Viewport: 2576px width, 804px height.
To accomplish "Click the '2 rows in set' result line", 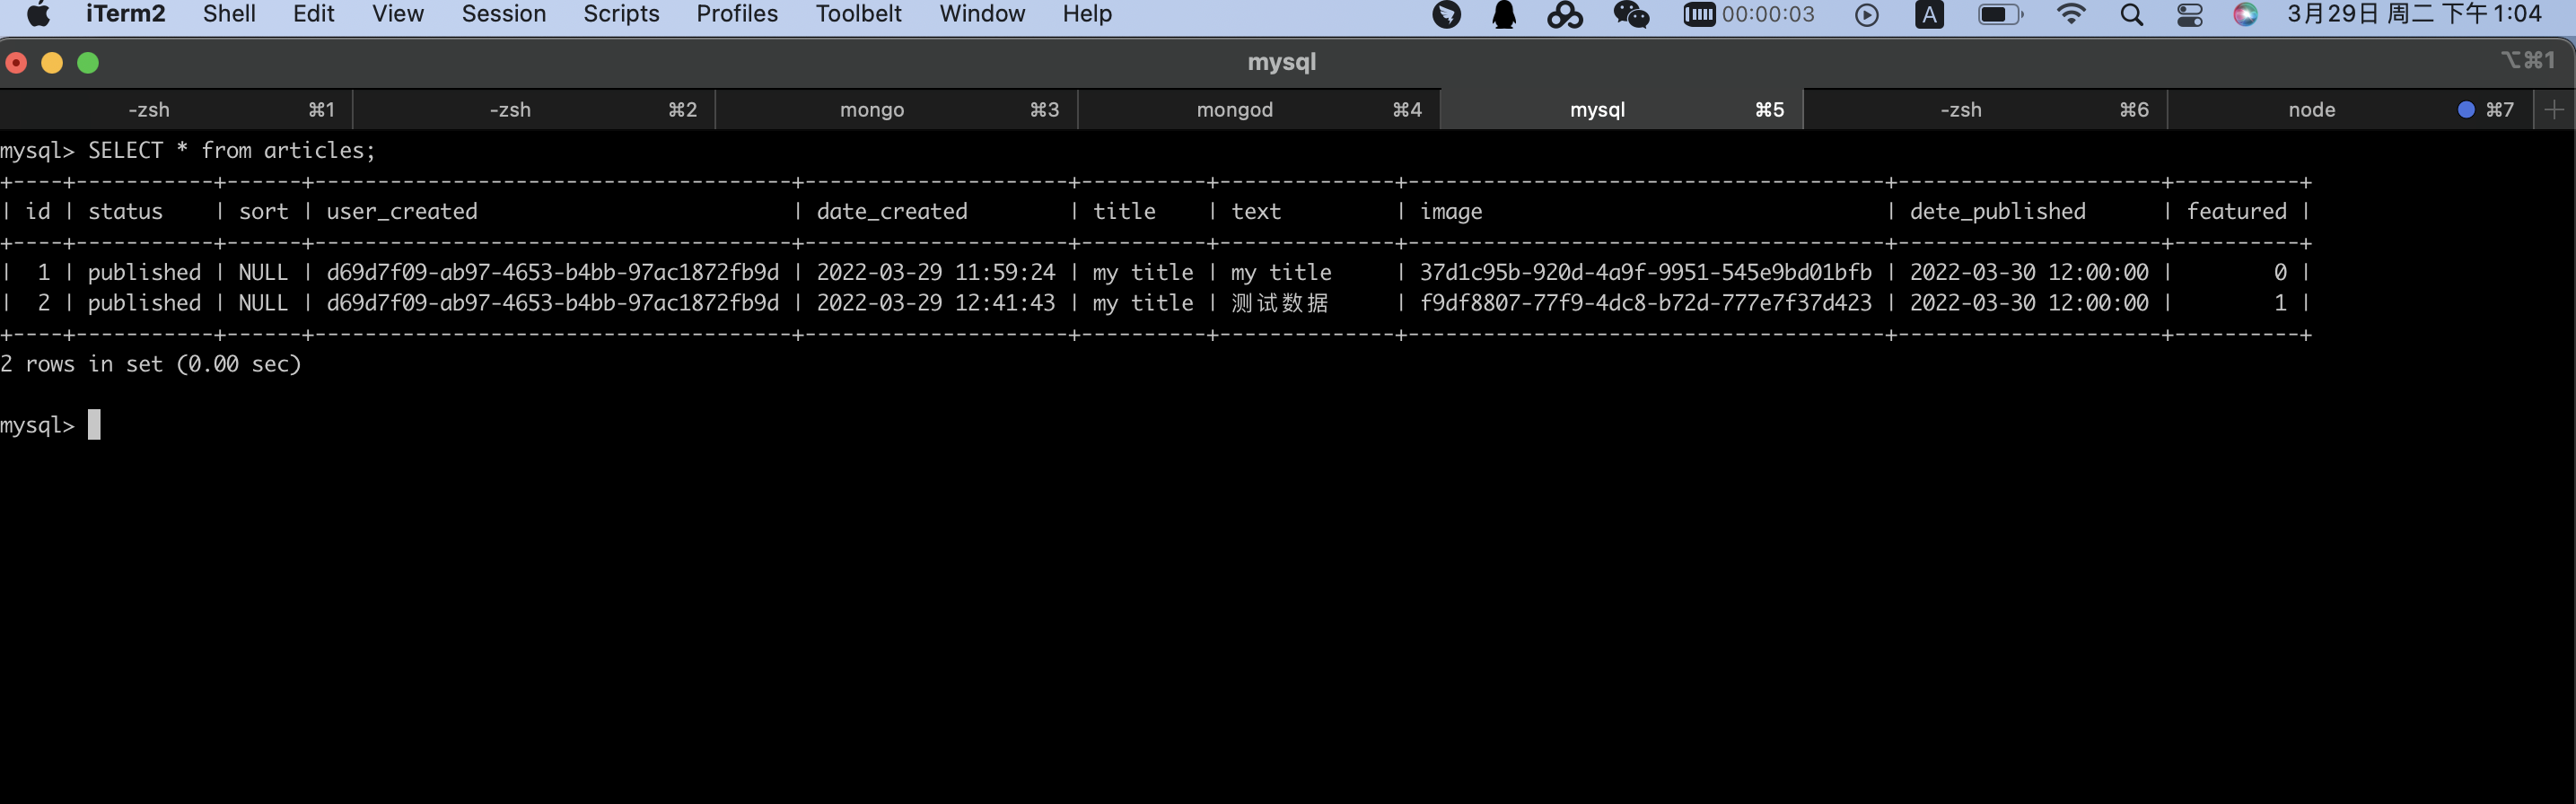I will click(x=150, y=364).
